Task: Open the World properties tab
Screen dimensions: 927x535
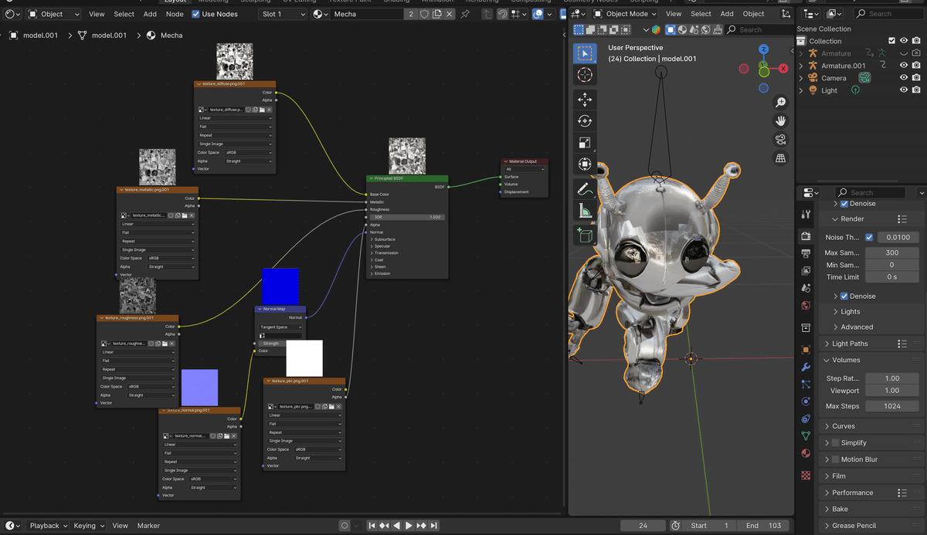Action: (806, 306)
